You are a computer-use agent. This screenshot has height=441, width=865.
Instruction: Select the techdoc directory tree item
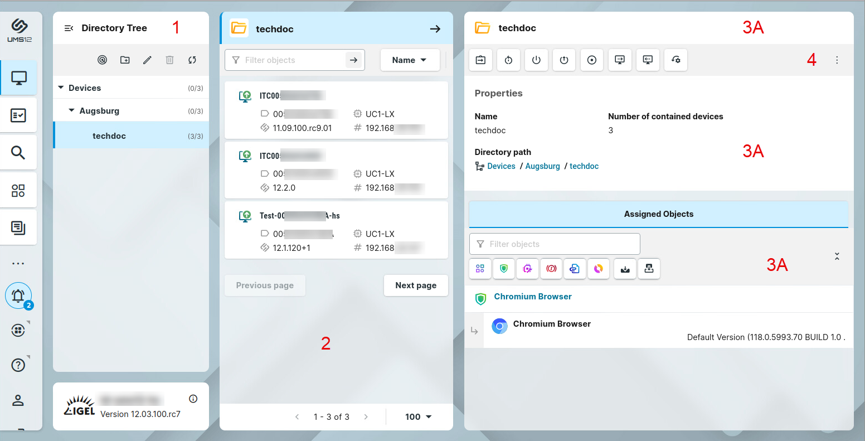(109, 136)
